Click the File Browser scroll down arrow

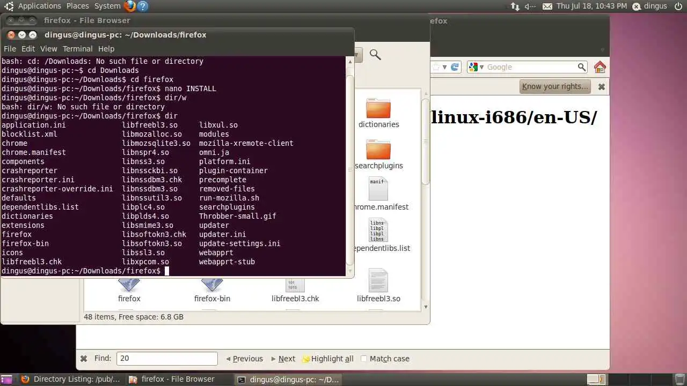(x=426, y=307)
